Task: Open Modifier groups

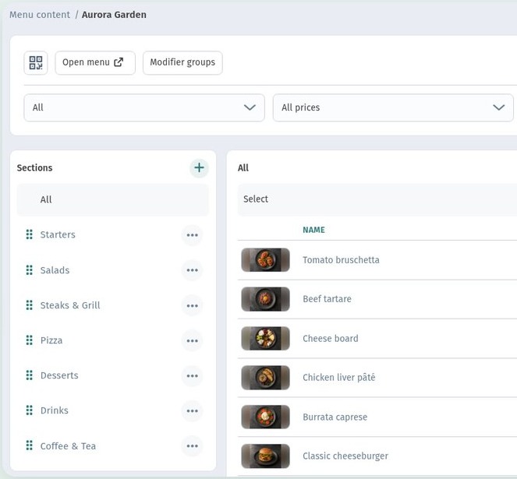Action: click(x=182, y=62)
